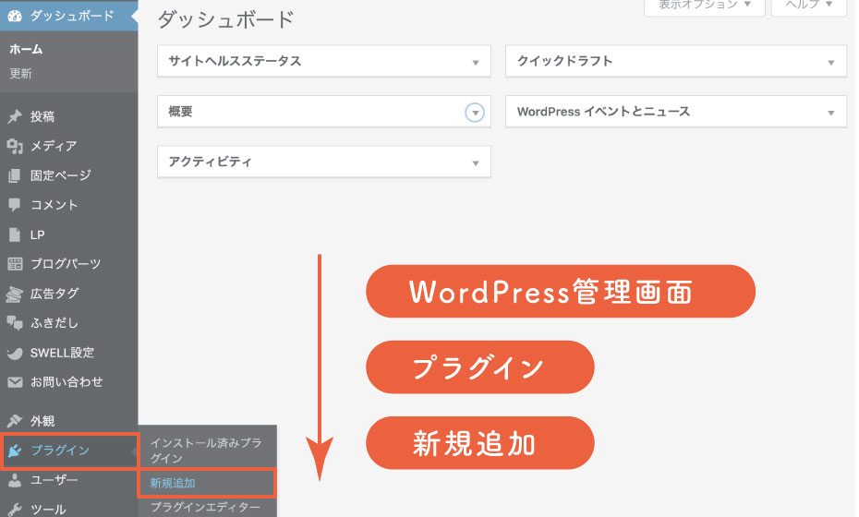Viewport: 859px width, 517px height.
Task: Click the コメント speech bubble icon
Action: point(15,205)
